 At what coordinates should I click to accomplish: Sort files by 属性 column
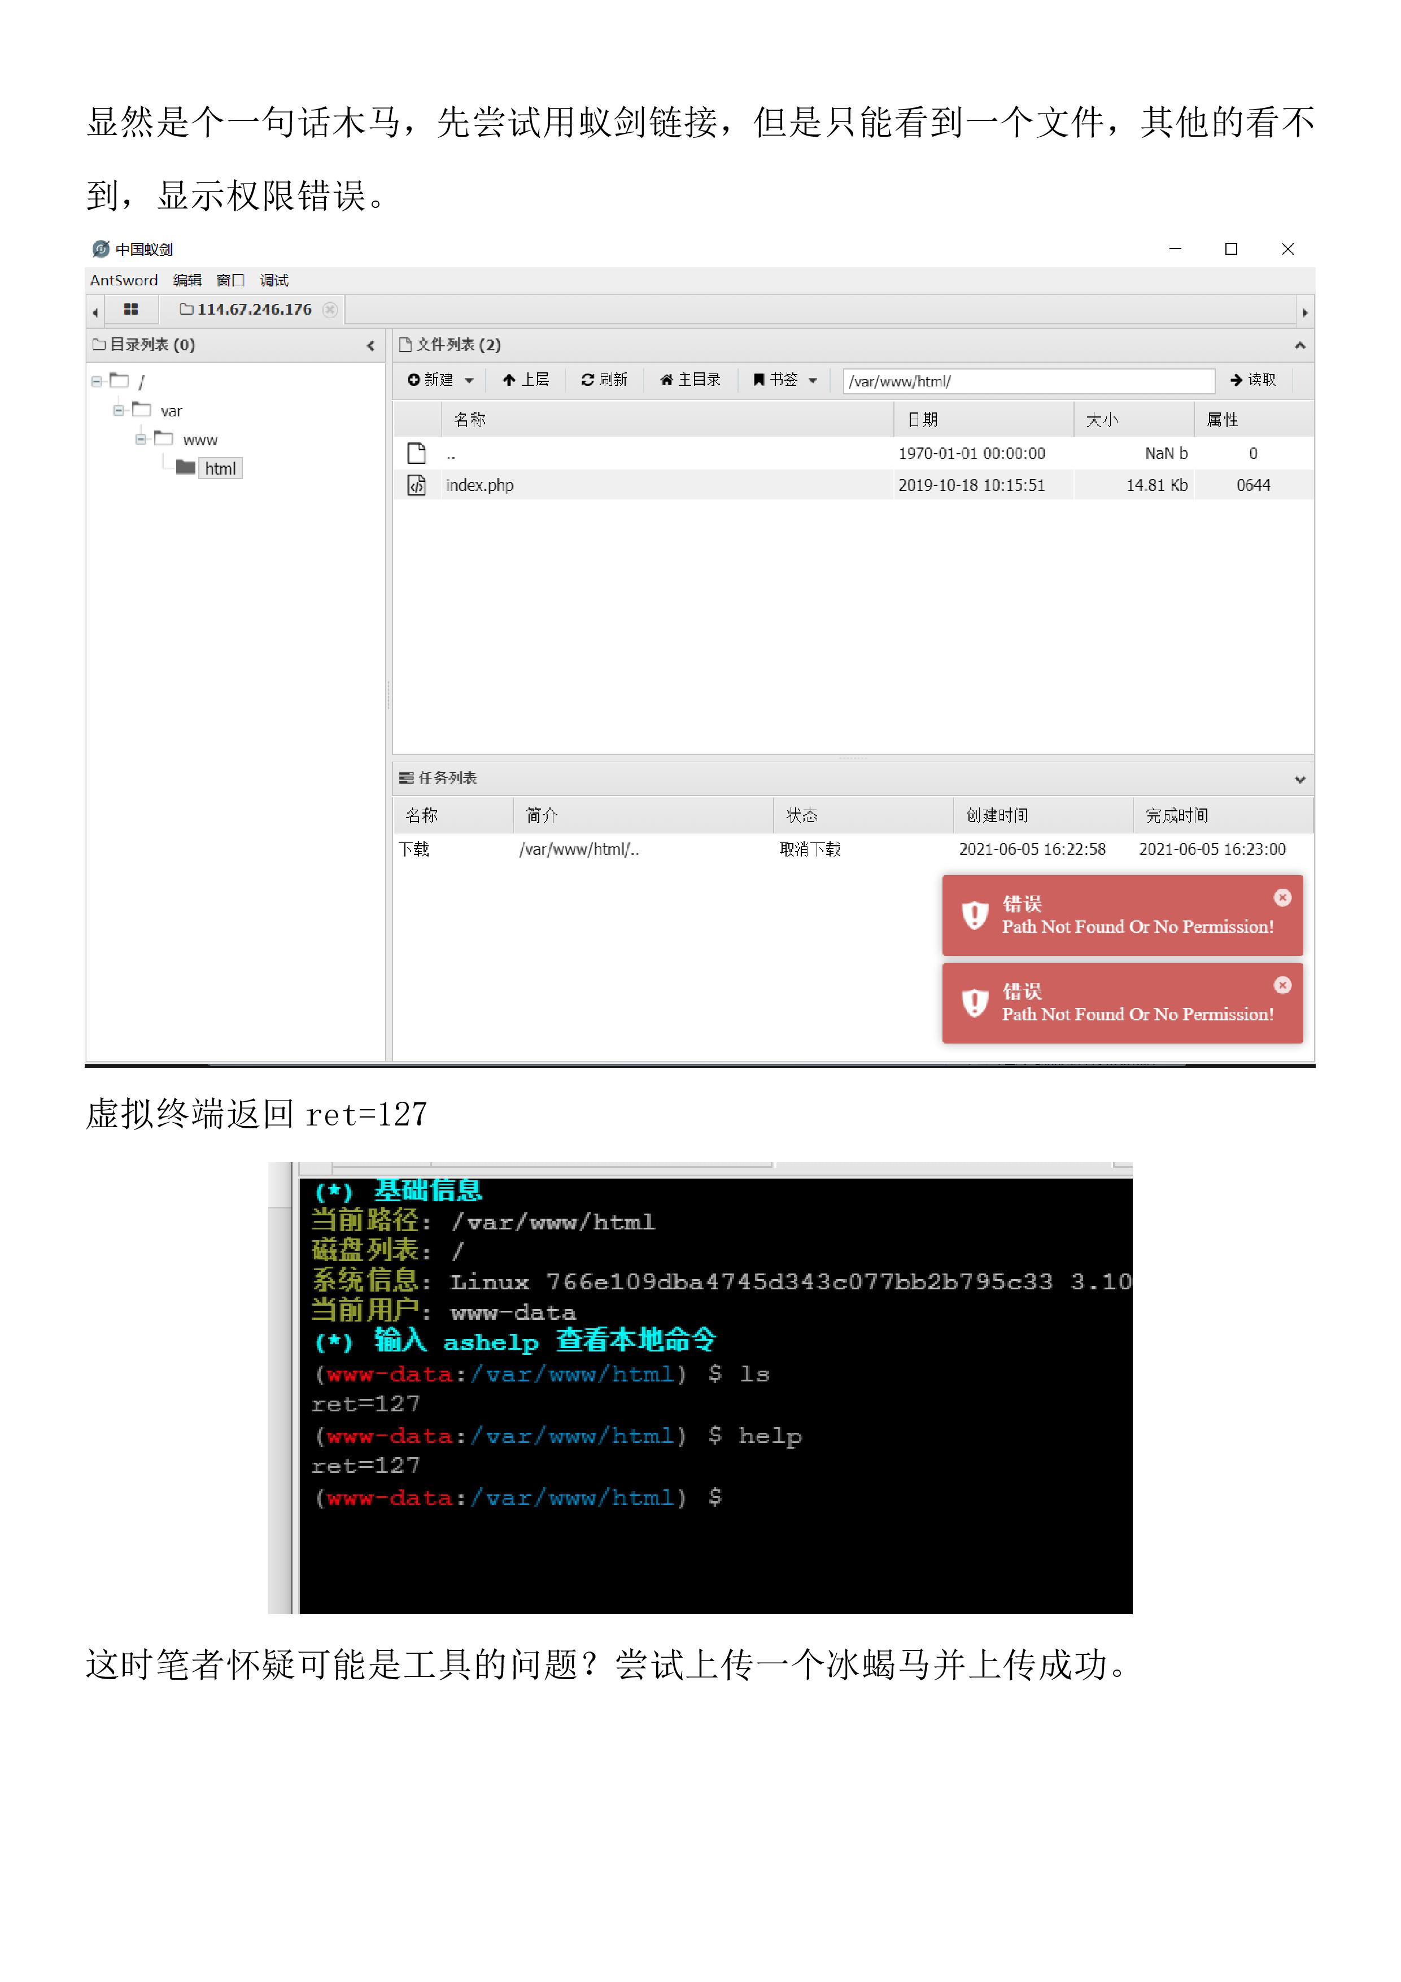1254,420
